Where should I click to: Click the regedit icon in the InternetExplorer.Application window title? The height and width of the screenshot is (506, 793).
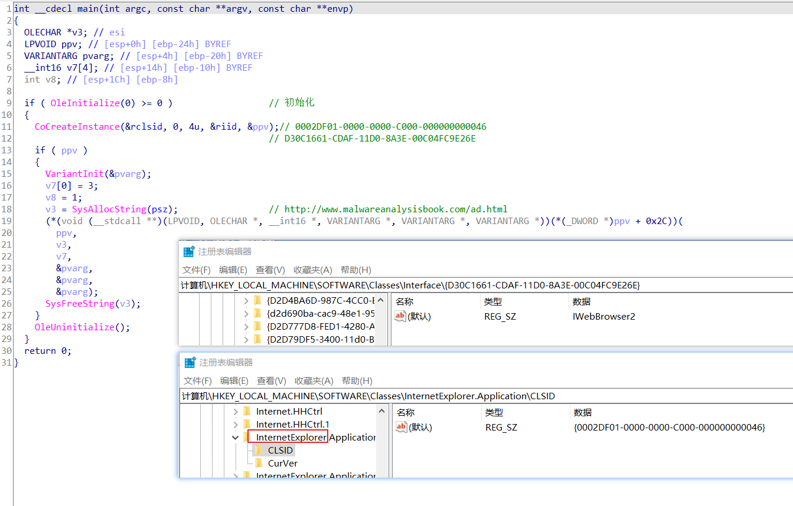pyautogui.click(x=190, y=363)
